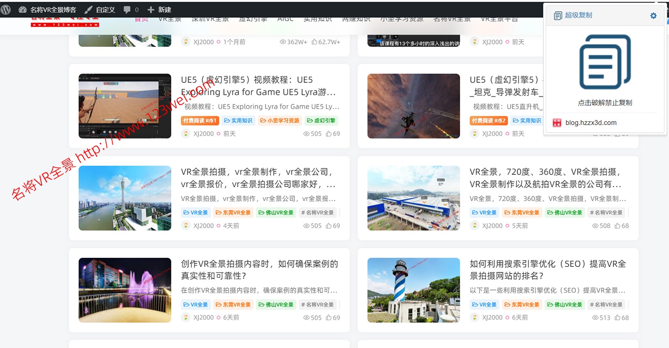Select the 佛山VR全景 category tag
The width and height of the screenshot is (669, 348).
coord(277,212)
